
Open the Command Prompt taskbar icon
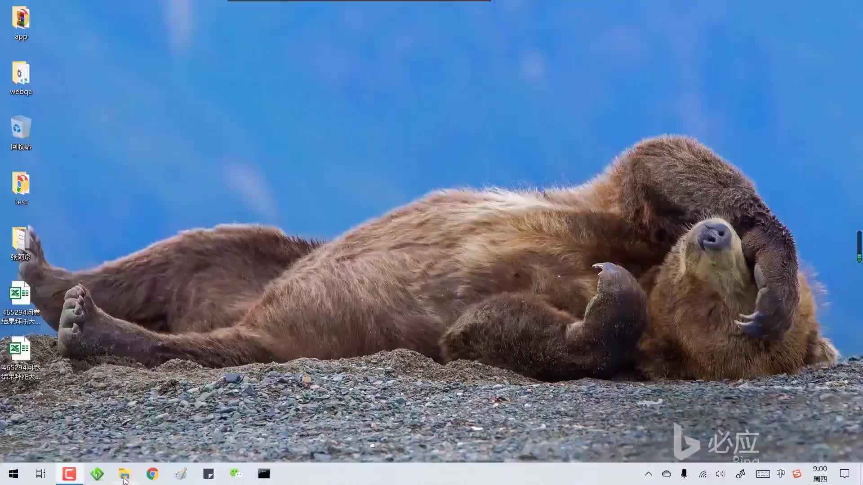[x=264, y=474]
